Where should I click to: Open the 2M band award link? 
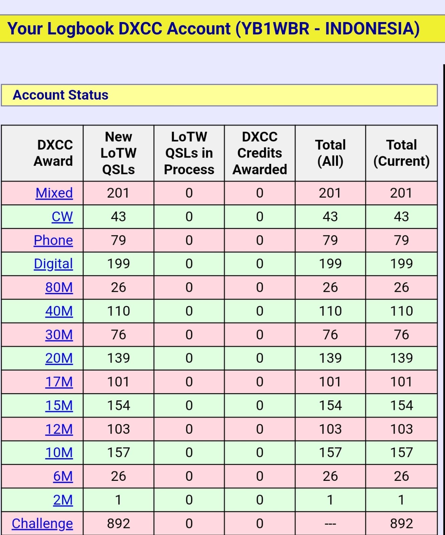tap(63, 500)
